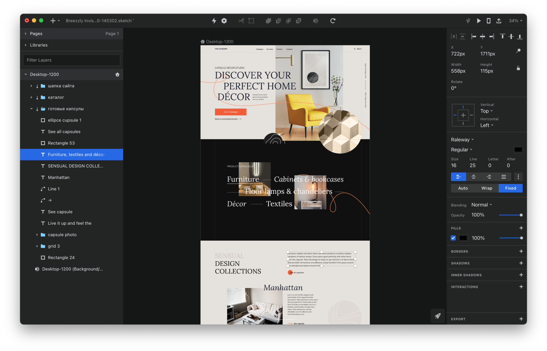Click the pin icon next to position fields
Viewport: 547px width, 351px height.
(x=518, y=51)
